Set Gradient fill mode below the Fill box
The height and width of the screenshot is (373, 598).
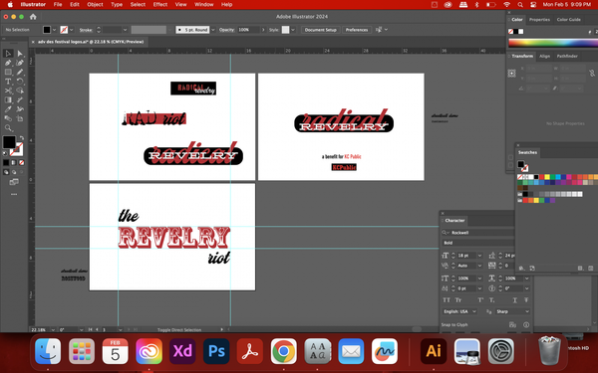point(14,162)
